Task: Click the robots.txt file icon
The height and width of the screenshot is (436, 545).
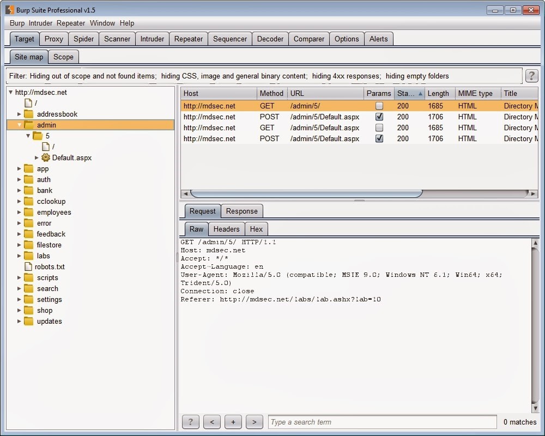Action: 28,267
